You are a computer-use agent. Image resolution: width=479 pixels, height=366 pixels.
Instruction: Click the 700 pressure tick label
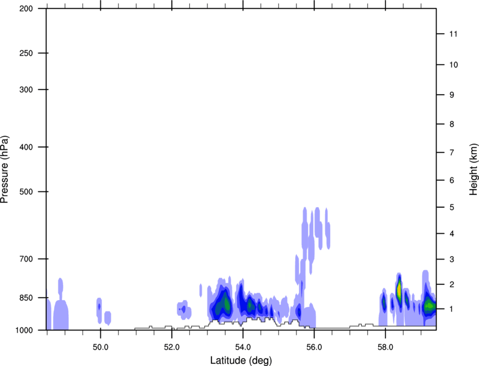tap(26, 258)
